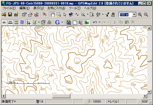Select the blue transform objects tool
The width and height of the screenshot is (153, 105).
pyautogui.click(x=71, y=15)
